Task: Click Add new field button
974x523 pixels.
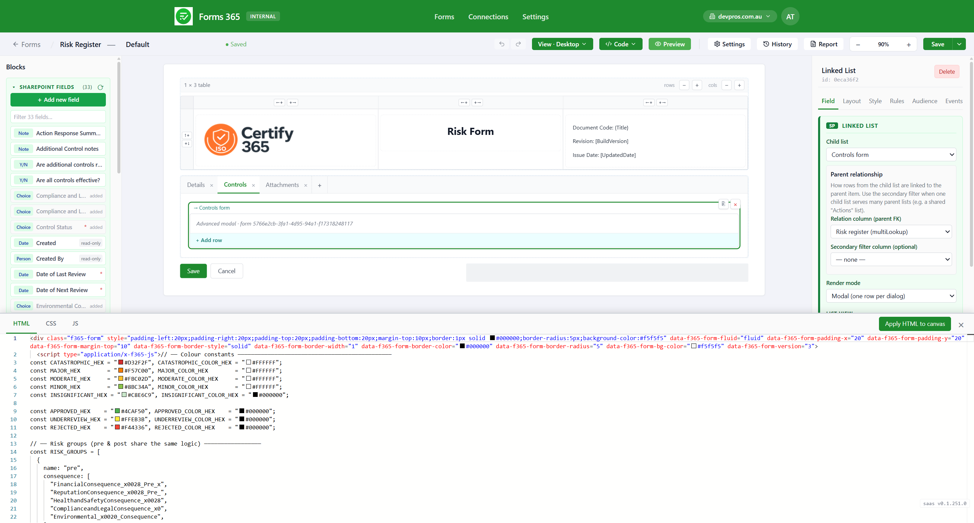Action: pyautogui.click(x=58, y=100)
